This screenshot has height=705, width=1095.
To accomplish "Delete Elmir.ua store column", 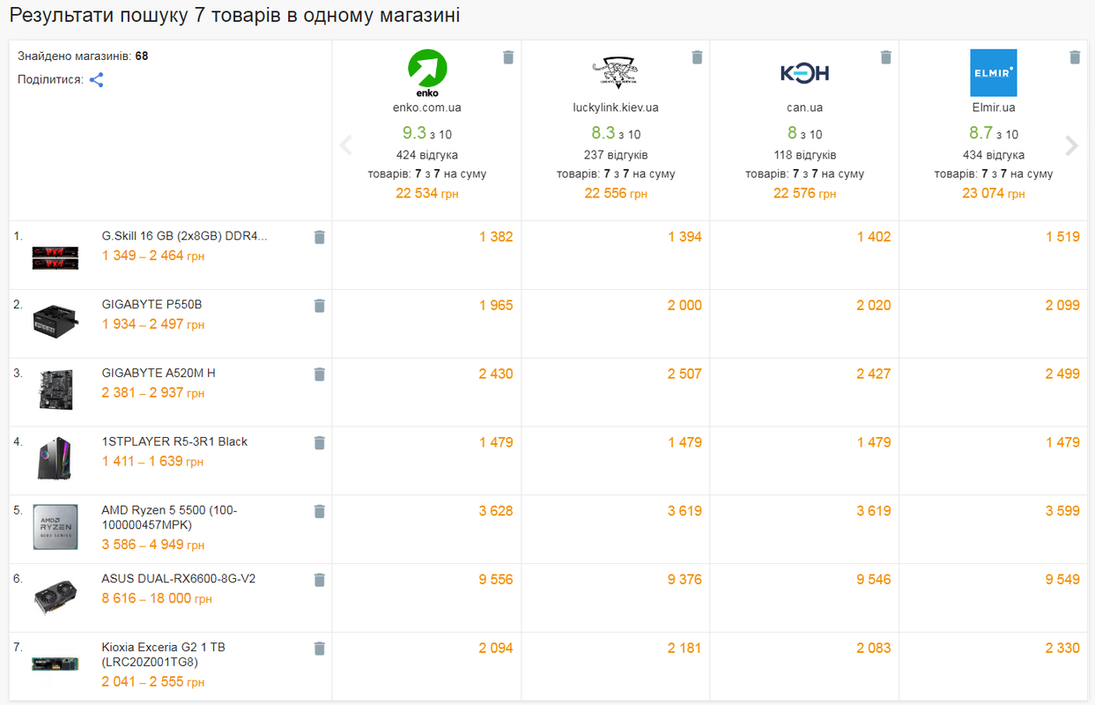I will 1075,57.
